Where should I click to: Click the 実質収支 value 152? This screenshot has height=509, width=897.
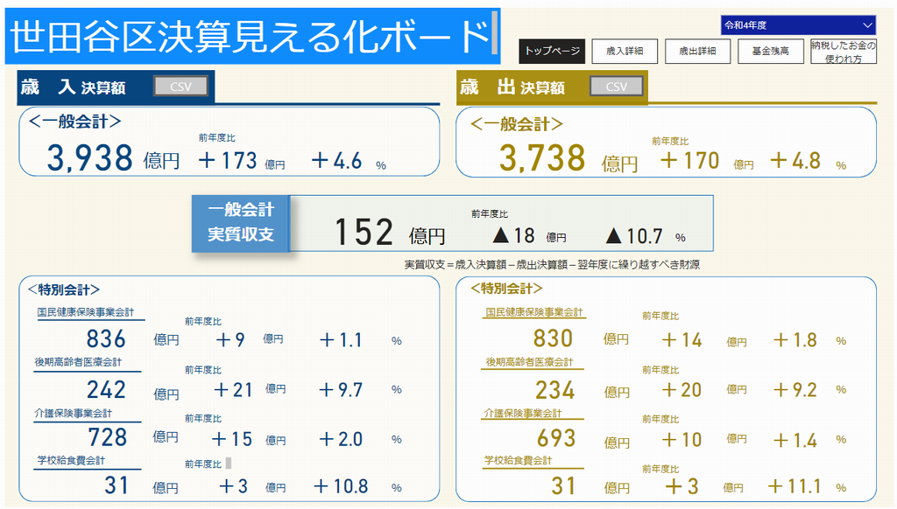coord(364,232)
